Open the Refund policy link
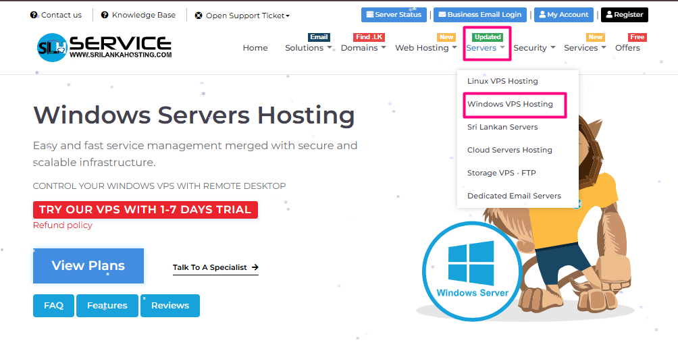678x355 pixels. click(63, 225)
